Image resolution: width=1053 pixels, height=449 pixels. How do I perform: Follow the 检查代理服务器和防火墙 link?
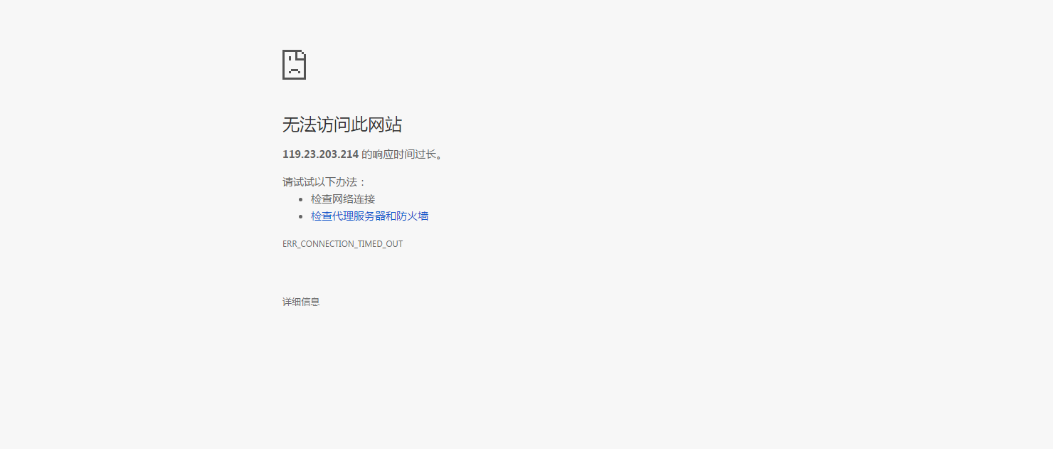tap(369, 216)
